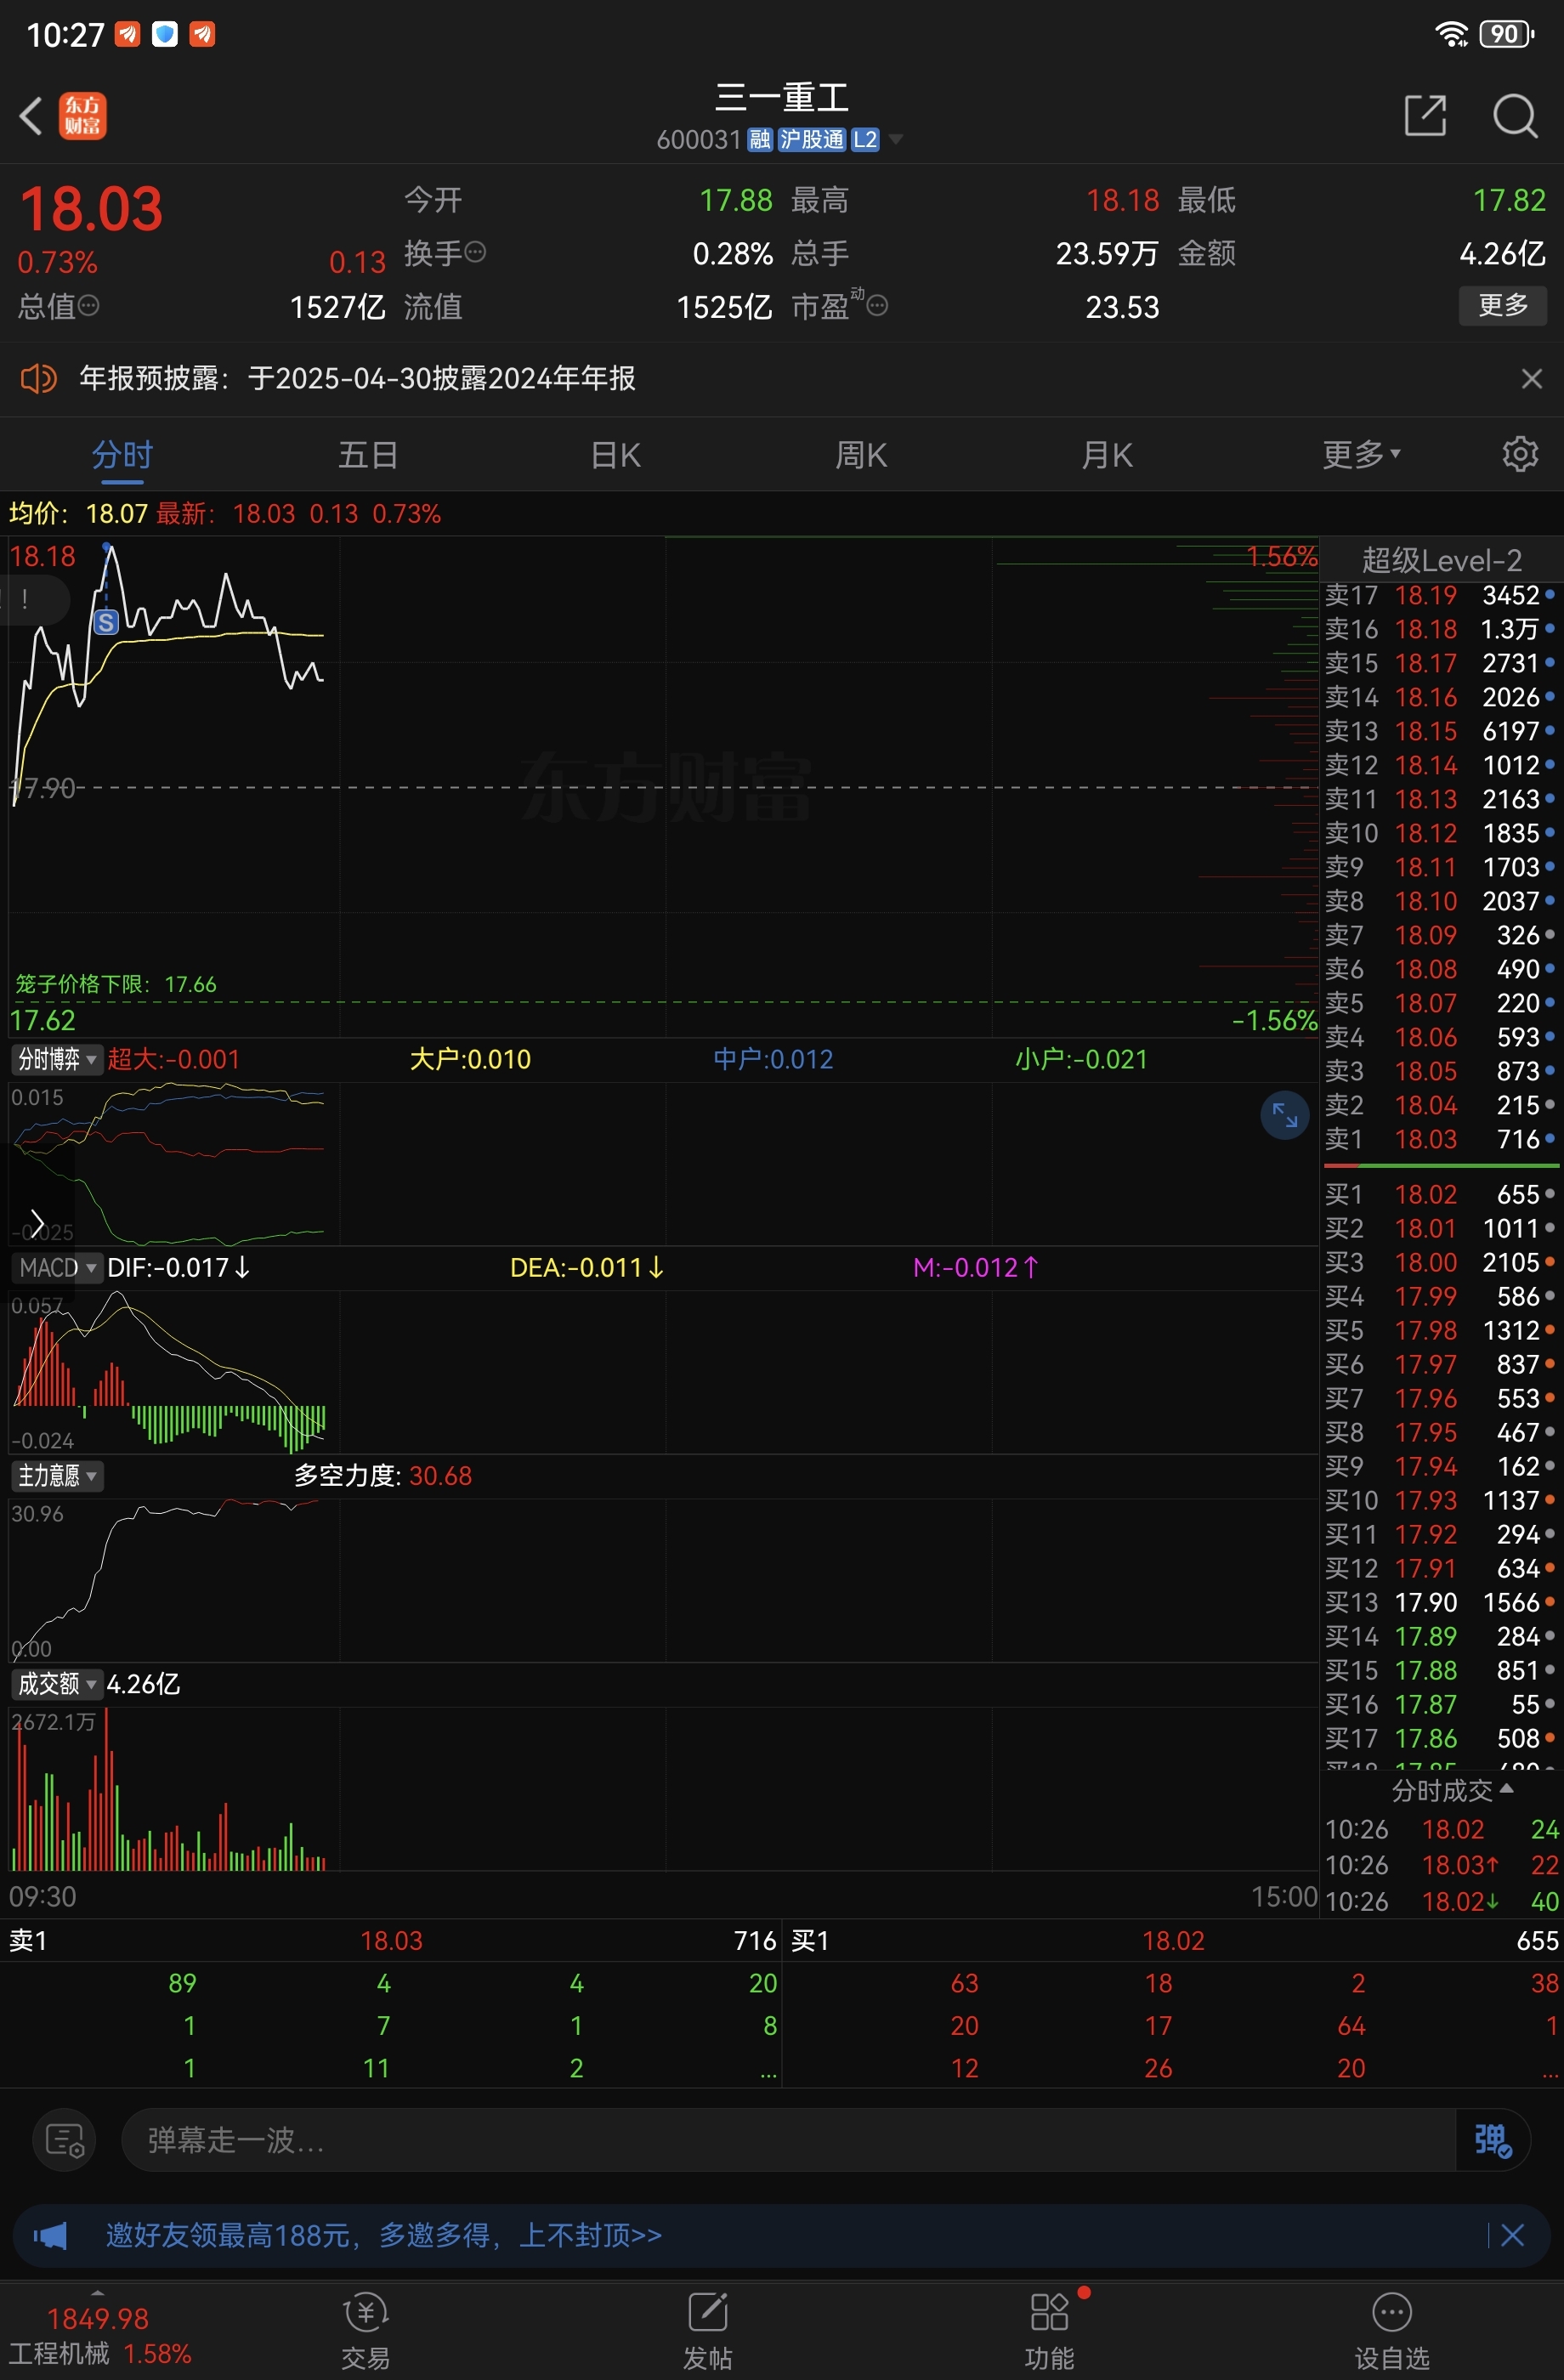
Task: Select the 卖16 18.18 row
Action: pos(1440,629)
